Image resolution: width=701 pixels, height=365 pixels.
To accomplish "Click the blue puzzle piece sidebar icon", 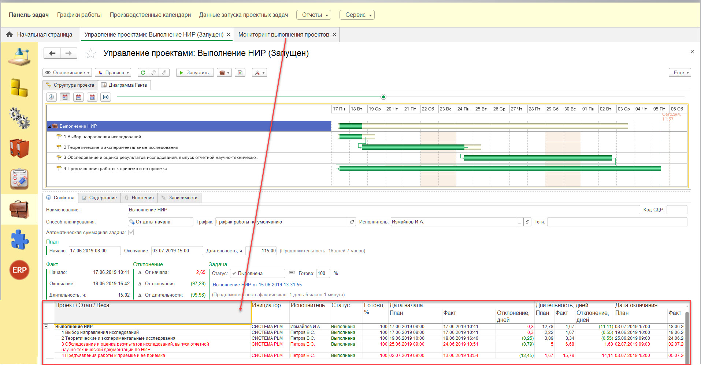I will [x=19, y=240].
